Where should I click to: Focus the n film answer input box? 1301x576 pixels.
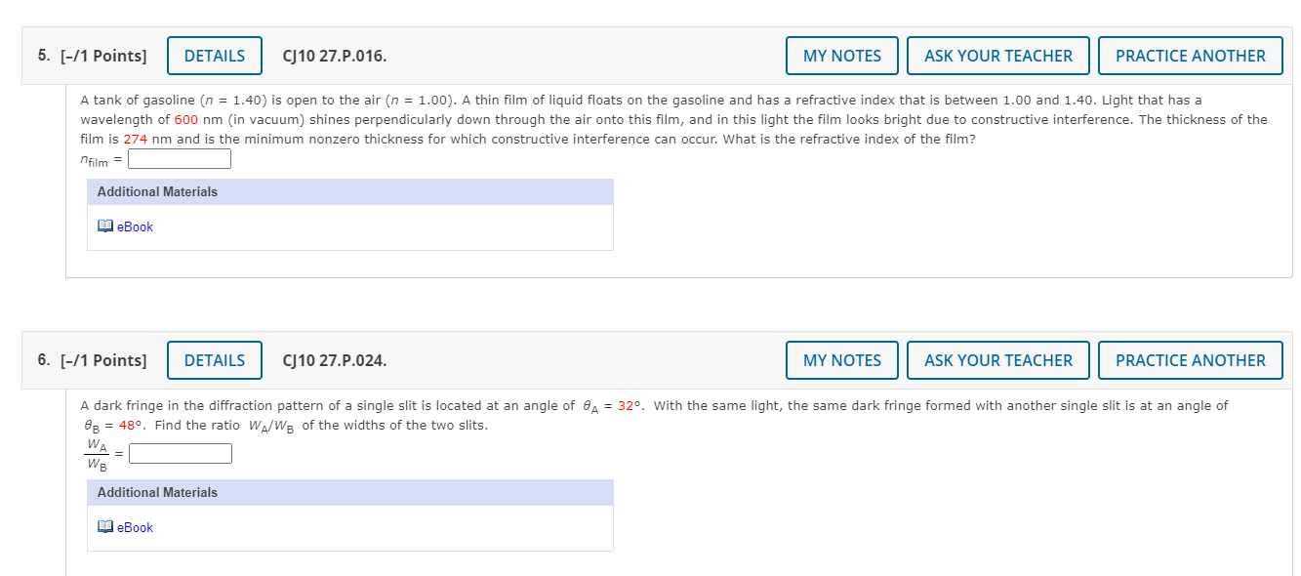(x=180, y=159)
